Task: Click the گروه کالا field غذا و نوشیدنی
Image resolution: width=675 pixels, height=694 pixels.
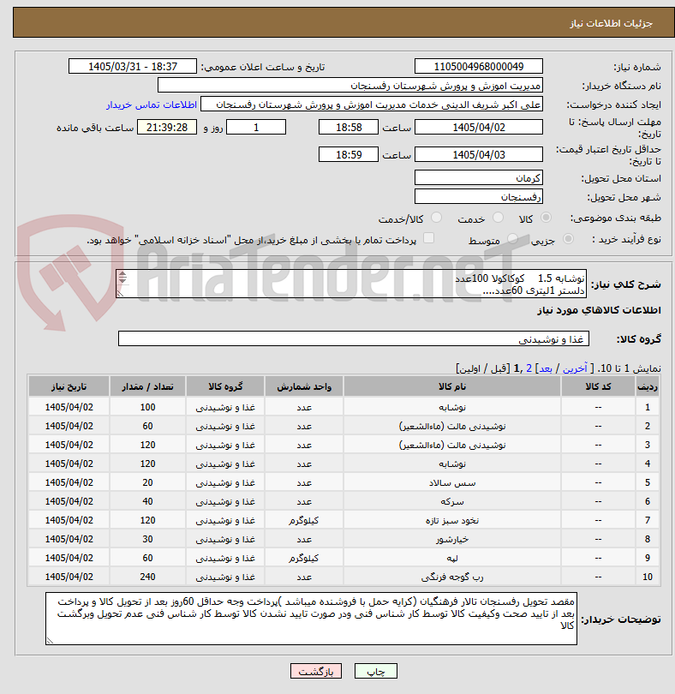Action: click(x=353, y=338)
